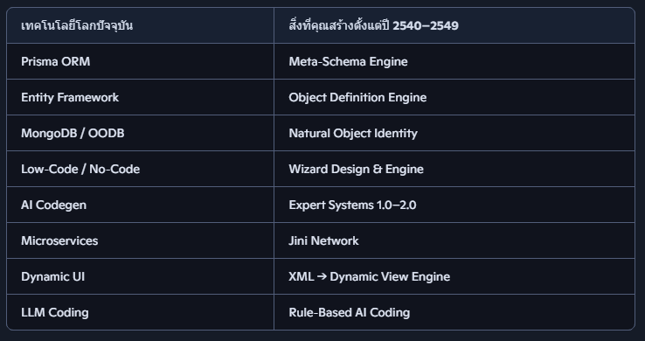Viewport: 645px width, 341px height.
Task: Click the arrow in the XML row
Action: pyautogui.click(x=322, y=276)
